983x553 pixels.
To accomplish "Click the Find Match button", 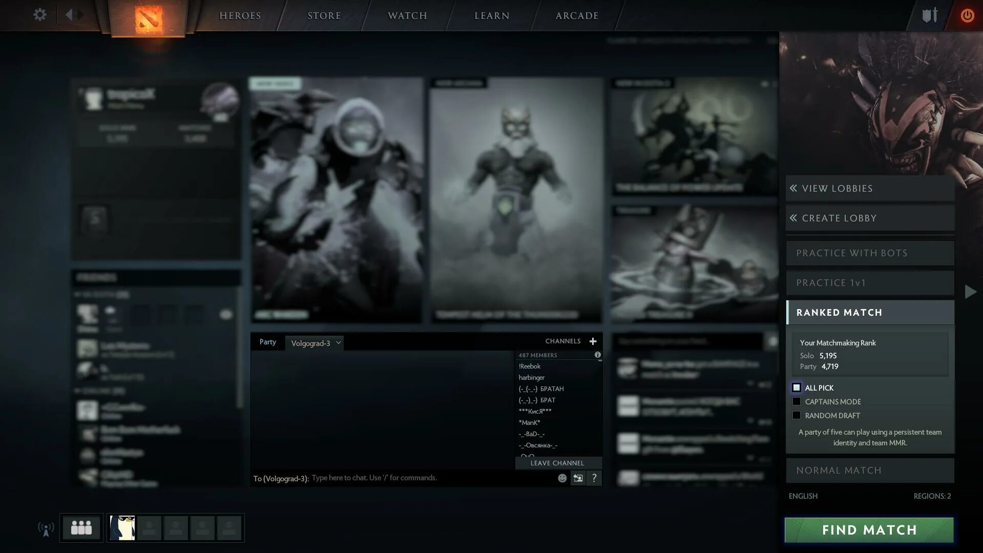I will click(x=869, y=530).
